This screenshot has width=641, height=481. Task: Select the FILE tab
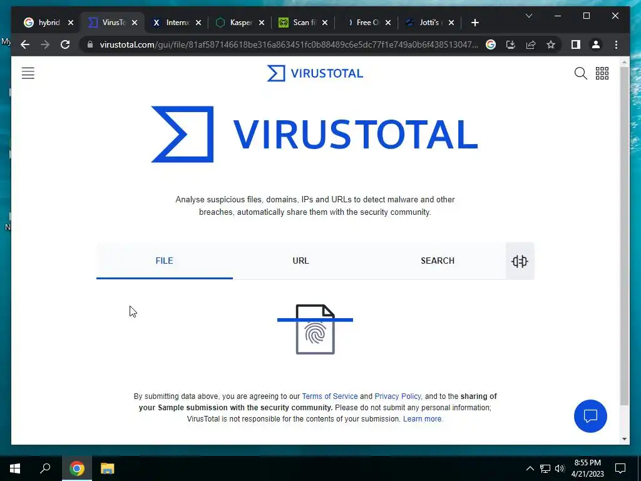(165, 261)
